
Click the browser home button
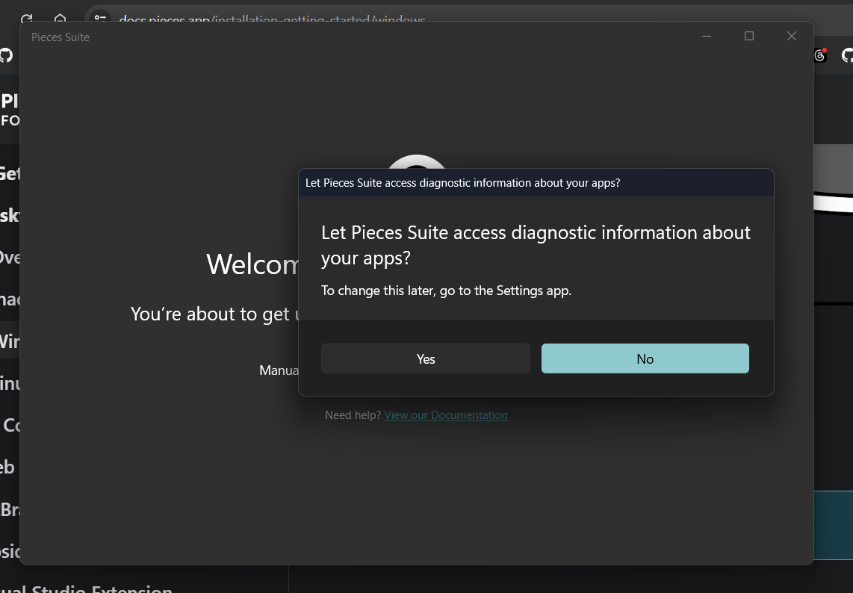[x=60, y=19]
